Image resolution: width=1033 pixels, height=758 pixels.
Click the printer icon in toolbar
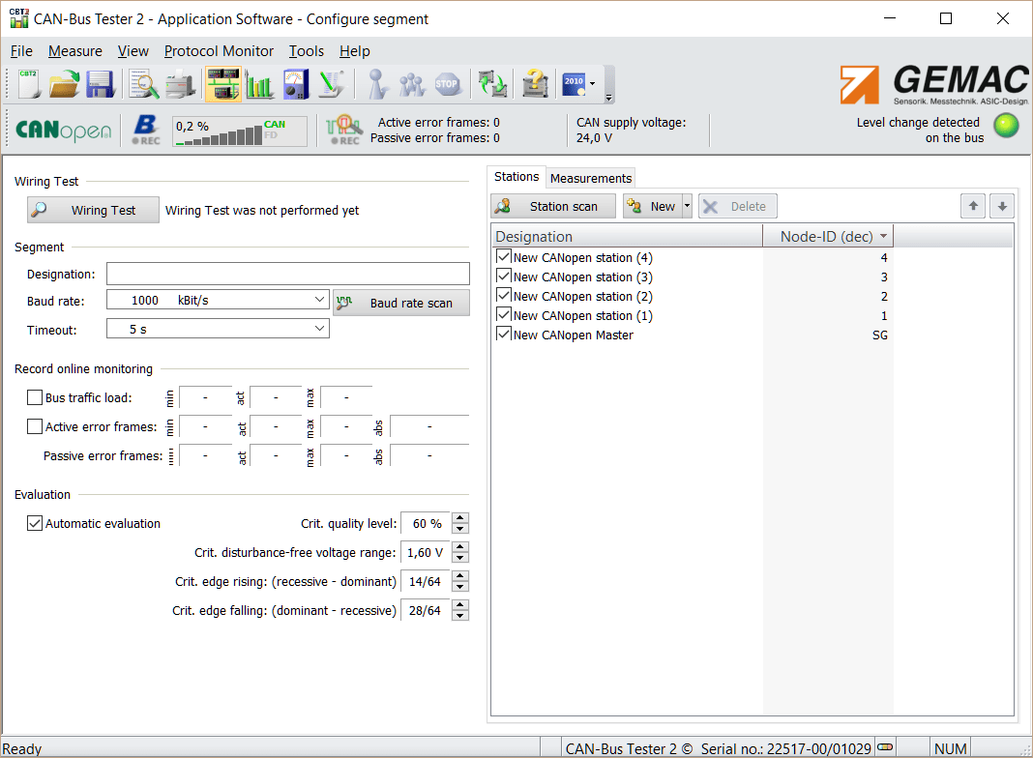[x=180, y=85]
